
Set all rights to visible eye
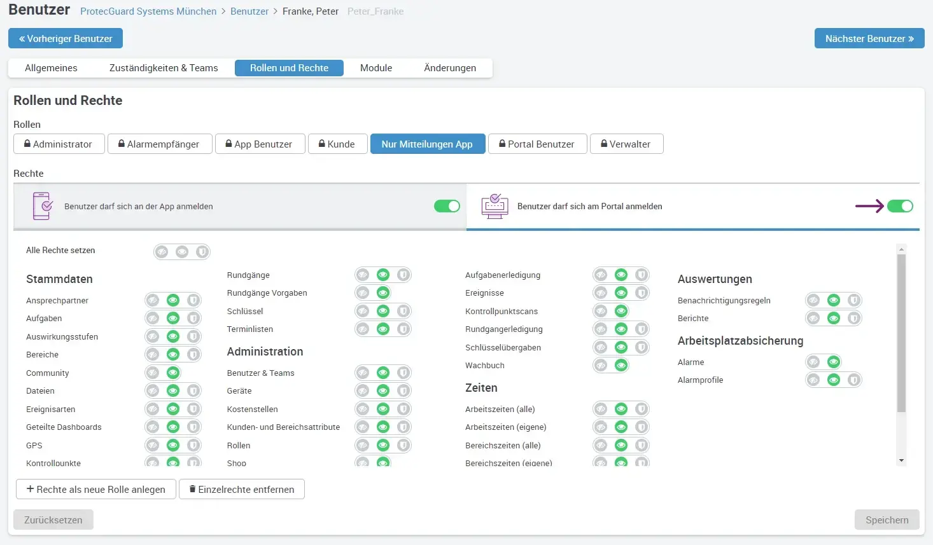(182, 252)
